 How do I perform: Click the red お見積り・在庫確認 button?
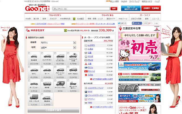click(151, 8)
